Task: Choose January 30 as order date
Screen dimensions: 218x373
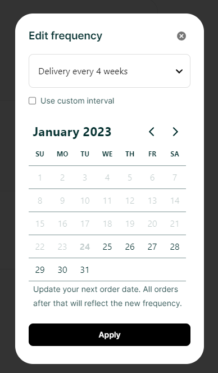Action: tap(62, 269)
